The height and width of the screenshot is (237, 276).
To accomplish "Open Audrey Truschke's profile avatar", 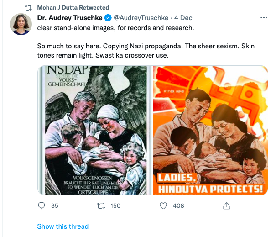I will coord(21,24).
